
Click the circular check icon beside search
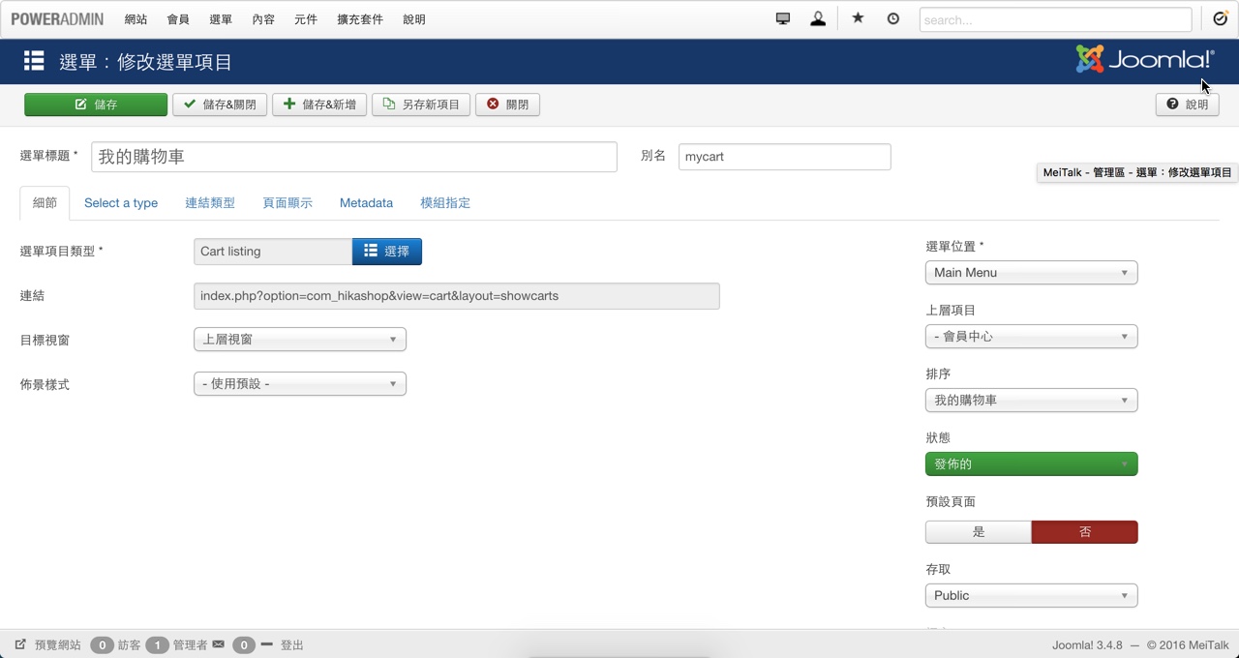(1221, 18)
